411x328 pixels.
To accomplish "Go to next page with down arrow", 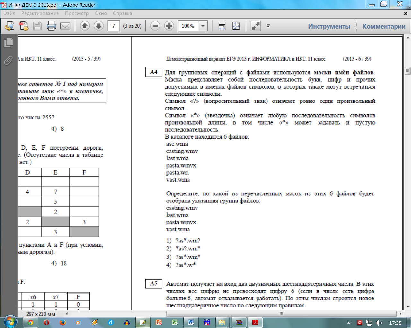I will click(x=99, y=26).
